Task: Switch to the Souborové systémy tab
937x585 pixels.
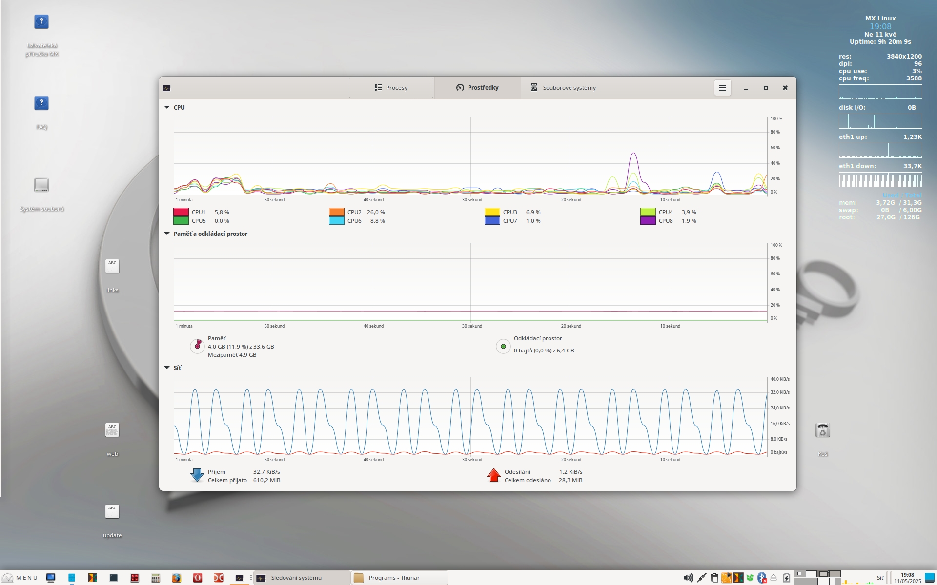Action: 563,88
